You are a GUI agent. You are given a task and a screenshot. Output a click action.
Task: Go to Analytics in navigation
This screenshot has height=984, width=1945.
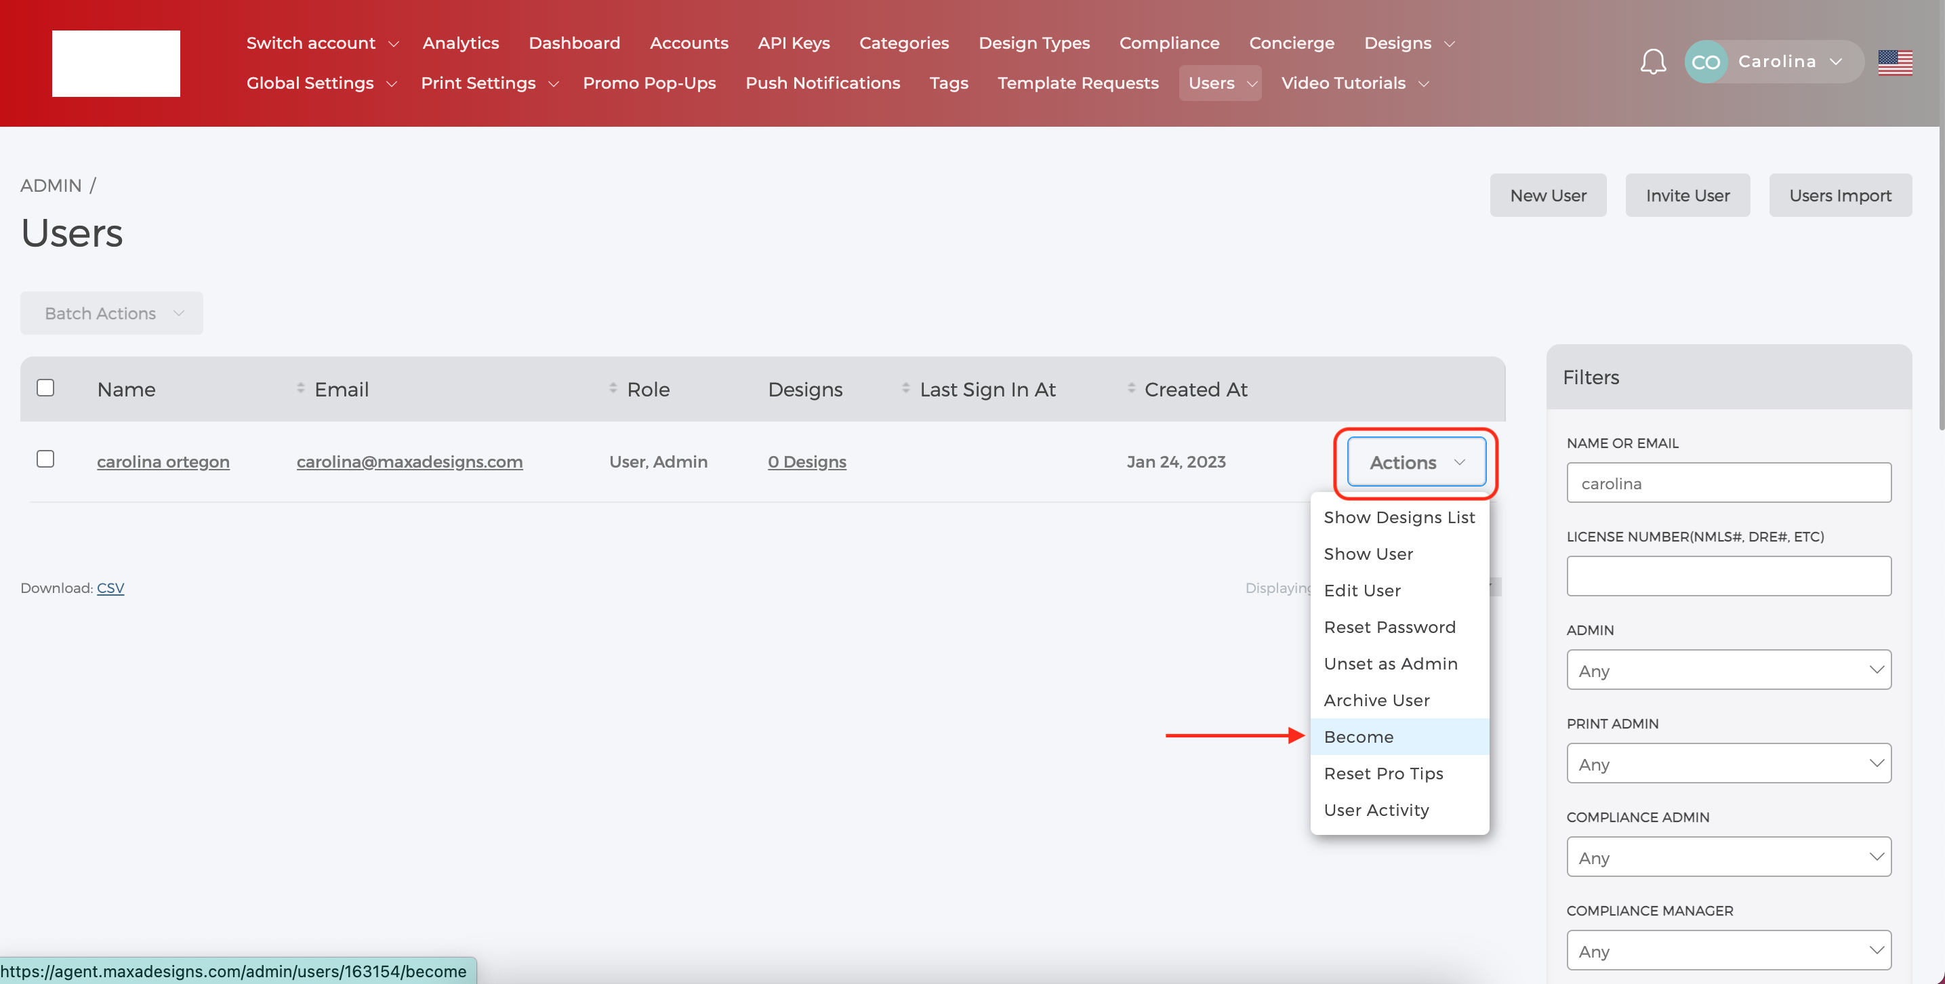tap(461, 43)
